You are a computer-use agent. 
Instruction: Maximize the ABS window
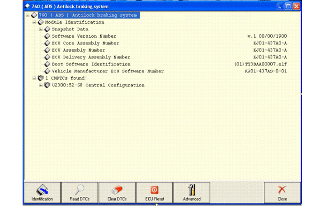click(x=288, y=6)
